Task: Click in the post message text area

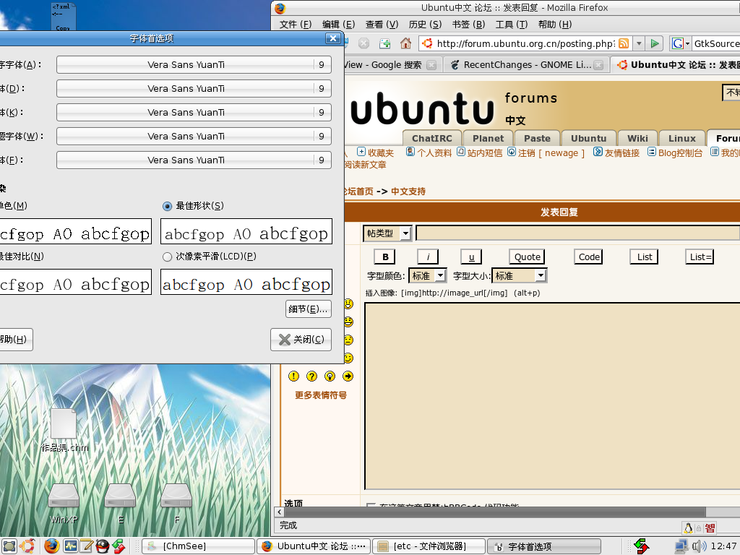Action: coord(552,396)
